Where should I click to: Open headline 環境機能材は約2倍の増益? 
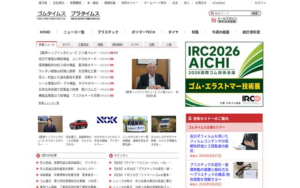tap(69, 65)
